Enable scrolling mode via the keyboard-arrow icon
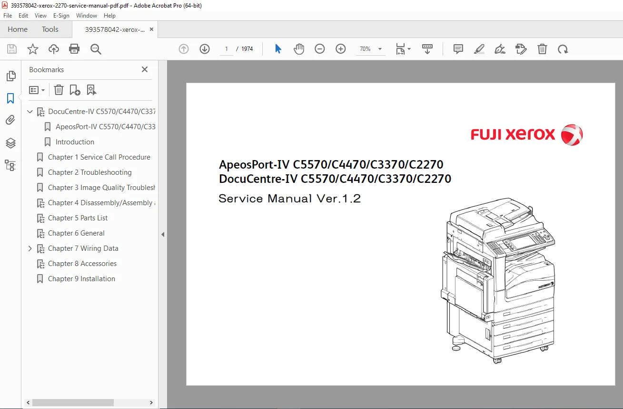623x409 pixels. click(x=427, y=49)
